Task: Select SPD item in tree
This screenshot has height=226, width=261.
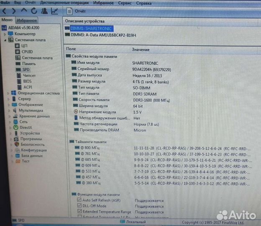Action: (26, 69)
